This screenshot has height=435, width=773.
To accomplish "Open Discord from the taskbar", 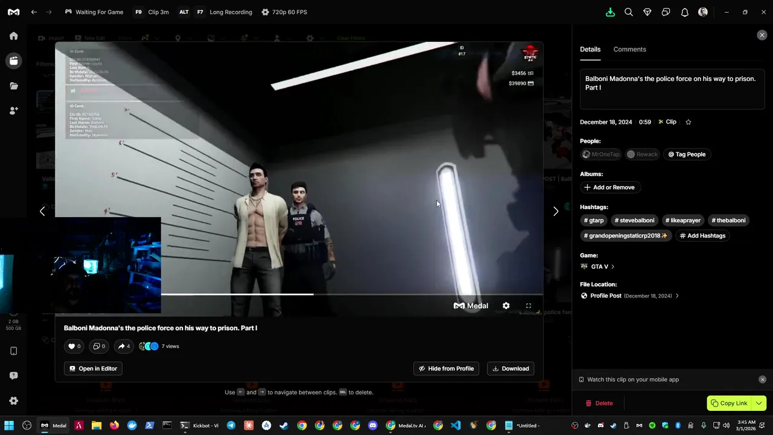I will [372, 425].
